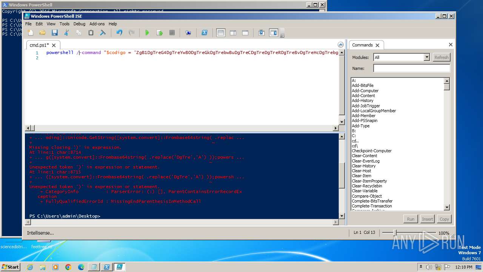Show script pane on the right layout icon

point(233,33)
